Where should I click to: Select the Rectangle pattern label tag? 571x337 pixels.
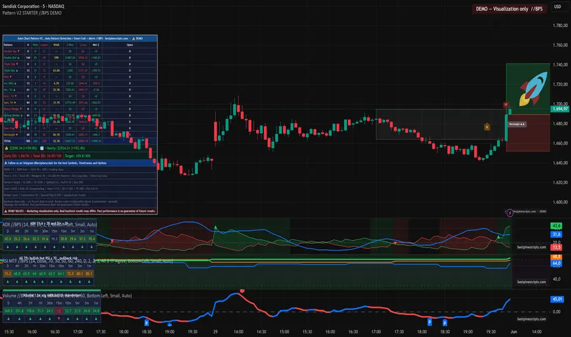(x=516, y=124)
